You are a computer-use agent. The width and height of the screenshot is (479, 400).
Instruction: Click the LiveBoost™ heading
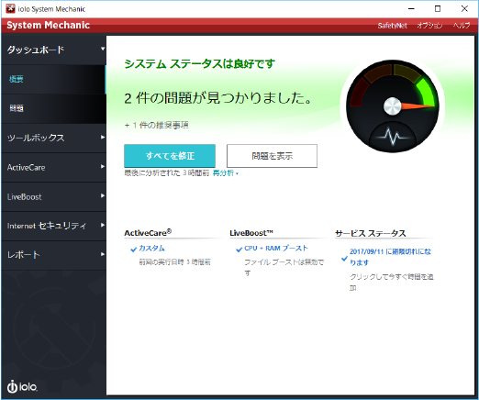pyautogui.click(x=251, y=233)
